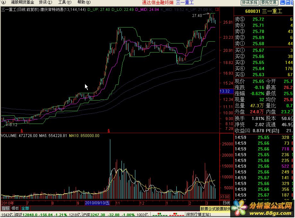This screenshot has width=295, height=218.
Task: Click the 27.40 high price annotation
Action: pyautogui.click(x=197, y=16)
